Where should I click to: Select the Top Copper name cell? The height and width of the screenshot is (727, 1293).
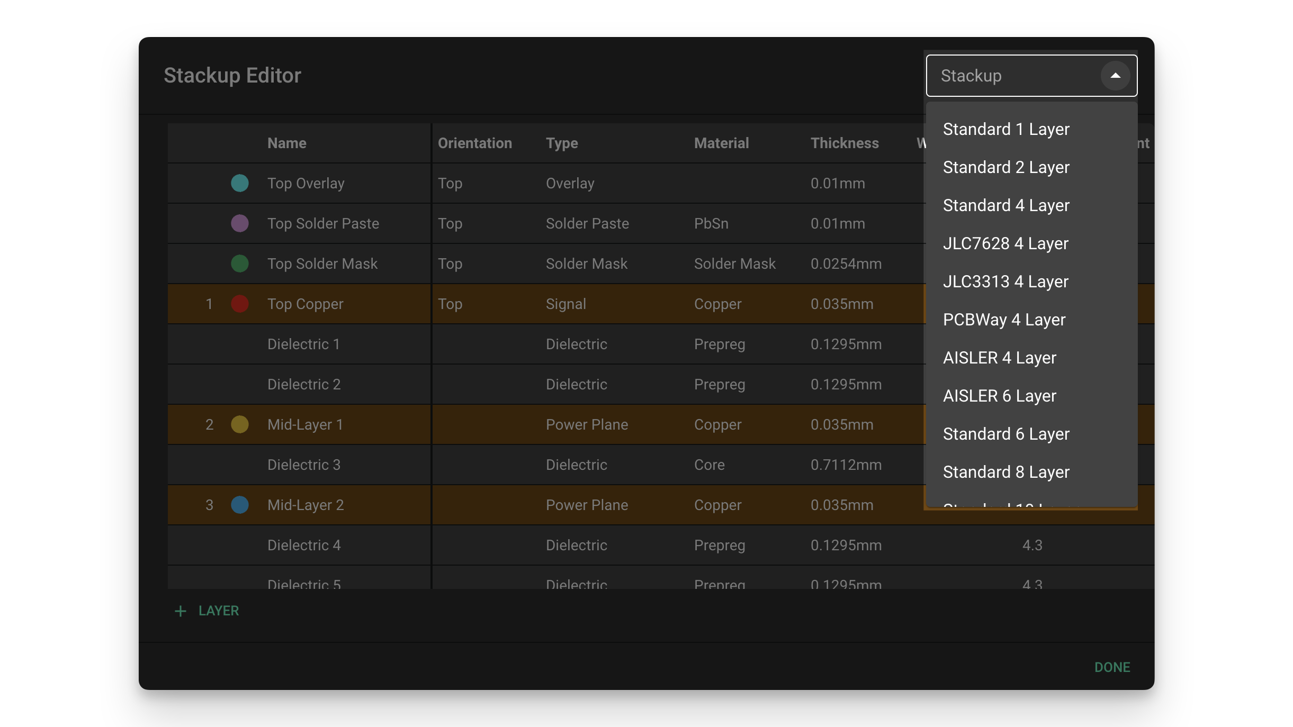[306, 304]
